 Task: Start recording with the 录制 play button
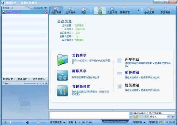(x=76, y=122)
